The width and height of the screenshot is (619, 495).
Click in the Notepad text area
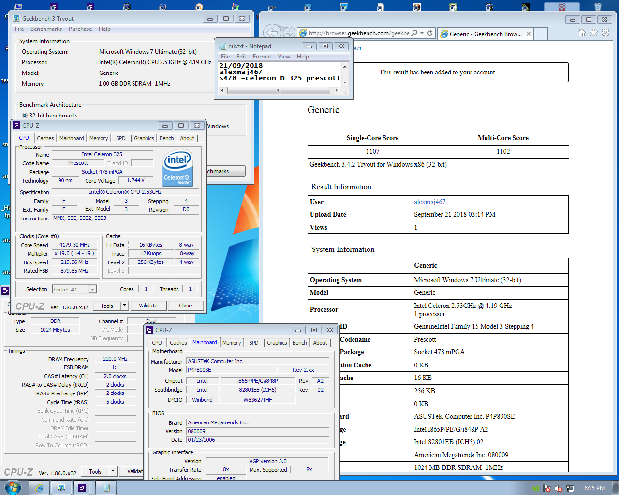tap(280, 74)
